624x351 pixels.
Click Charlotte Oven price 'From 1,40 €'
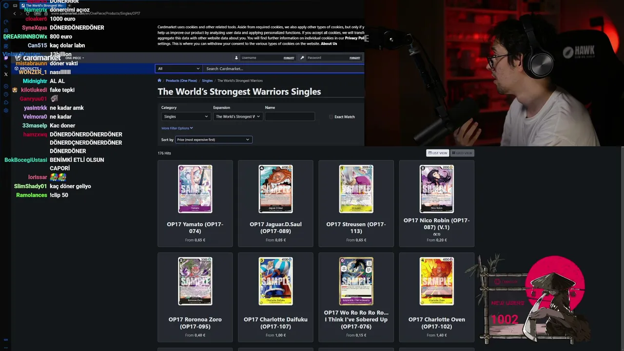click(x=436, y=335)
